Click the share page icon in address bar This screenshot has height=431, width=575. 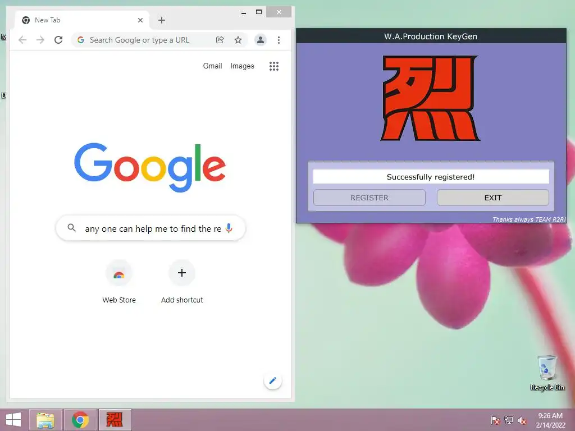[x=220, y=40]
